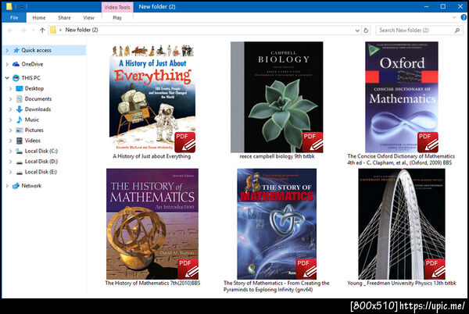Click the Local Disk (D:) drive icon
The image size is (469, 314).
[x=20, y=162]
